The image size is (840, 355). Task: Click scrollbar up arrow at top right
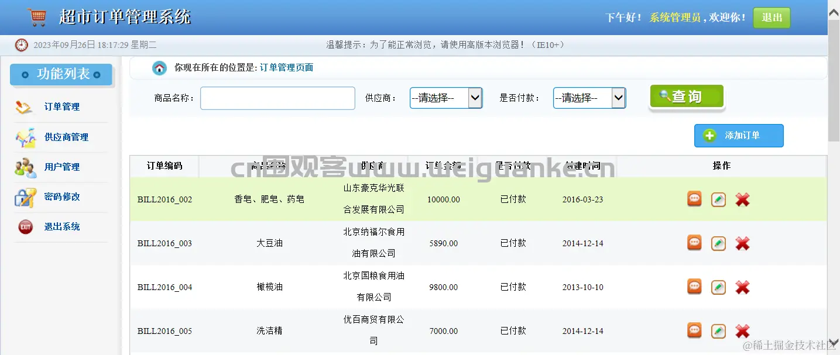click(834, 12)
